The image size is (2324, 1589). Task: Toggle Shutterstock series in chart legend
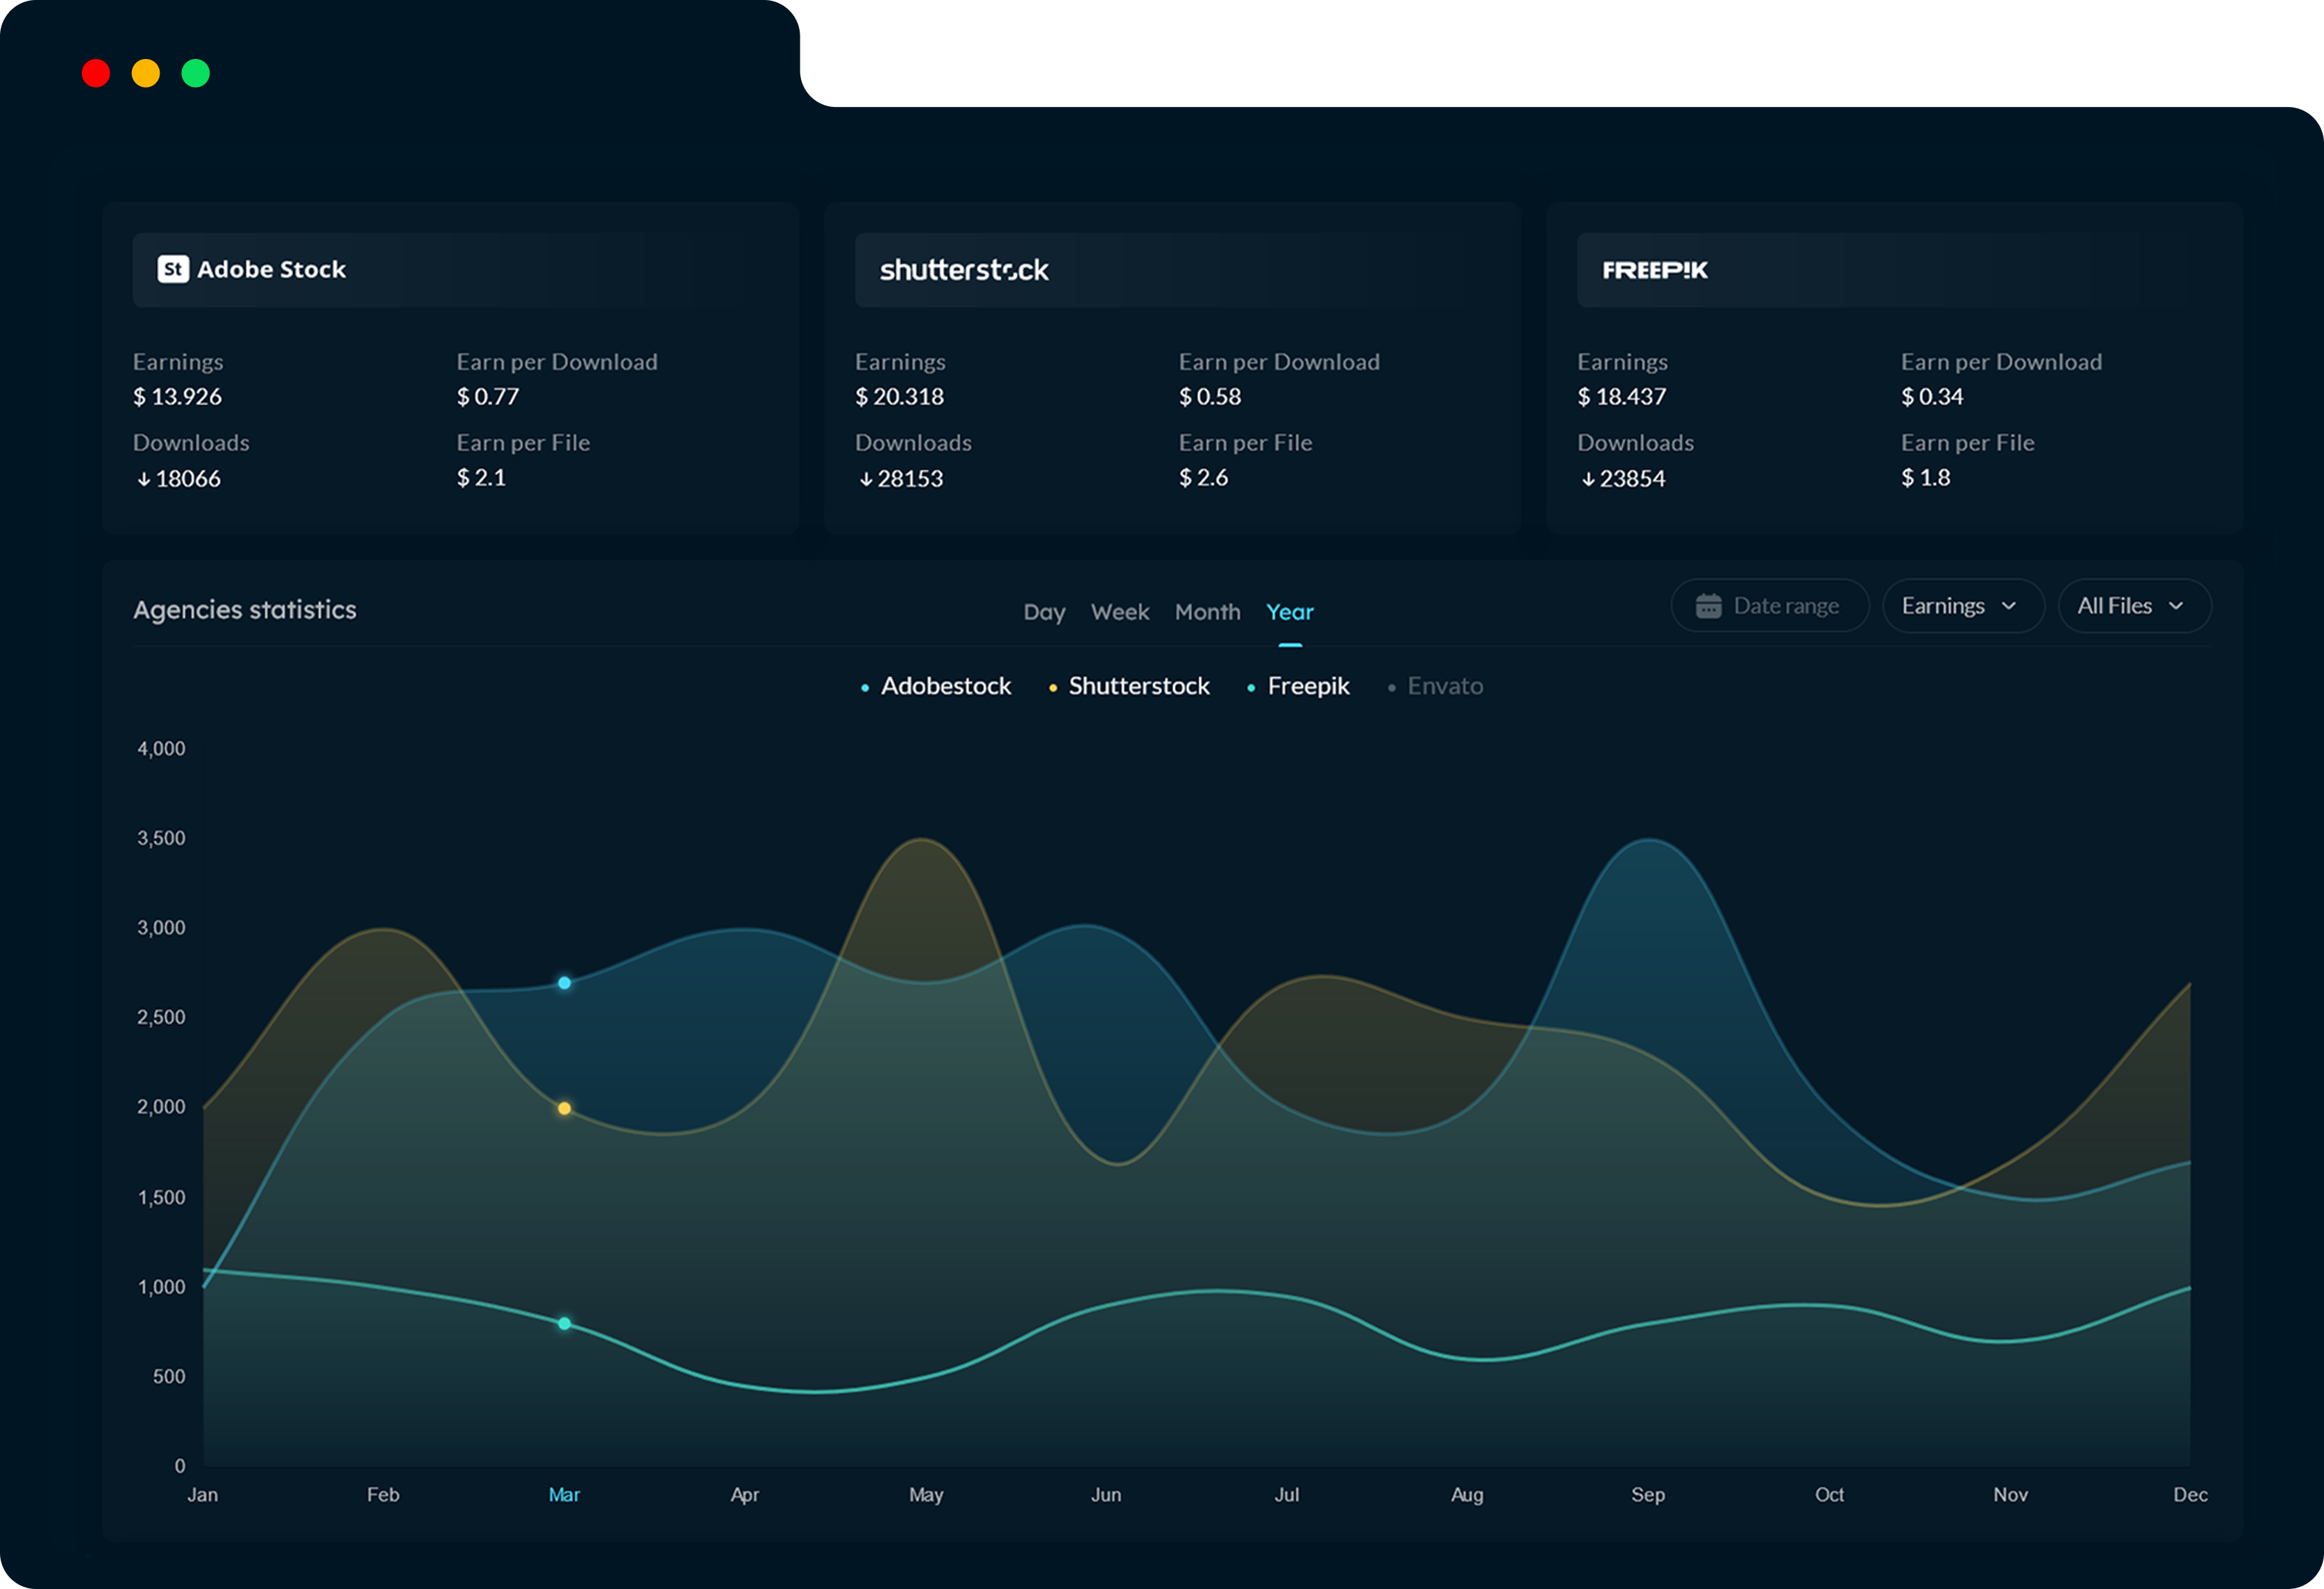[x=1129, y=686]
